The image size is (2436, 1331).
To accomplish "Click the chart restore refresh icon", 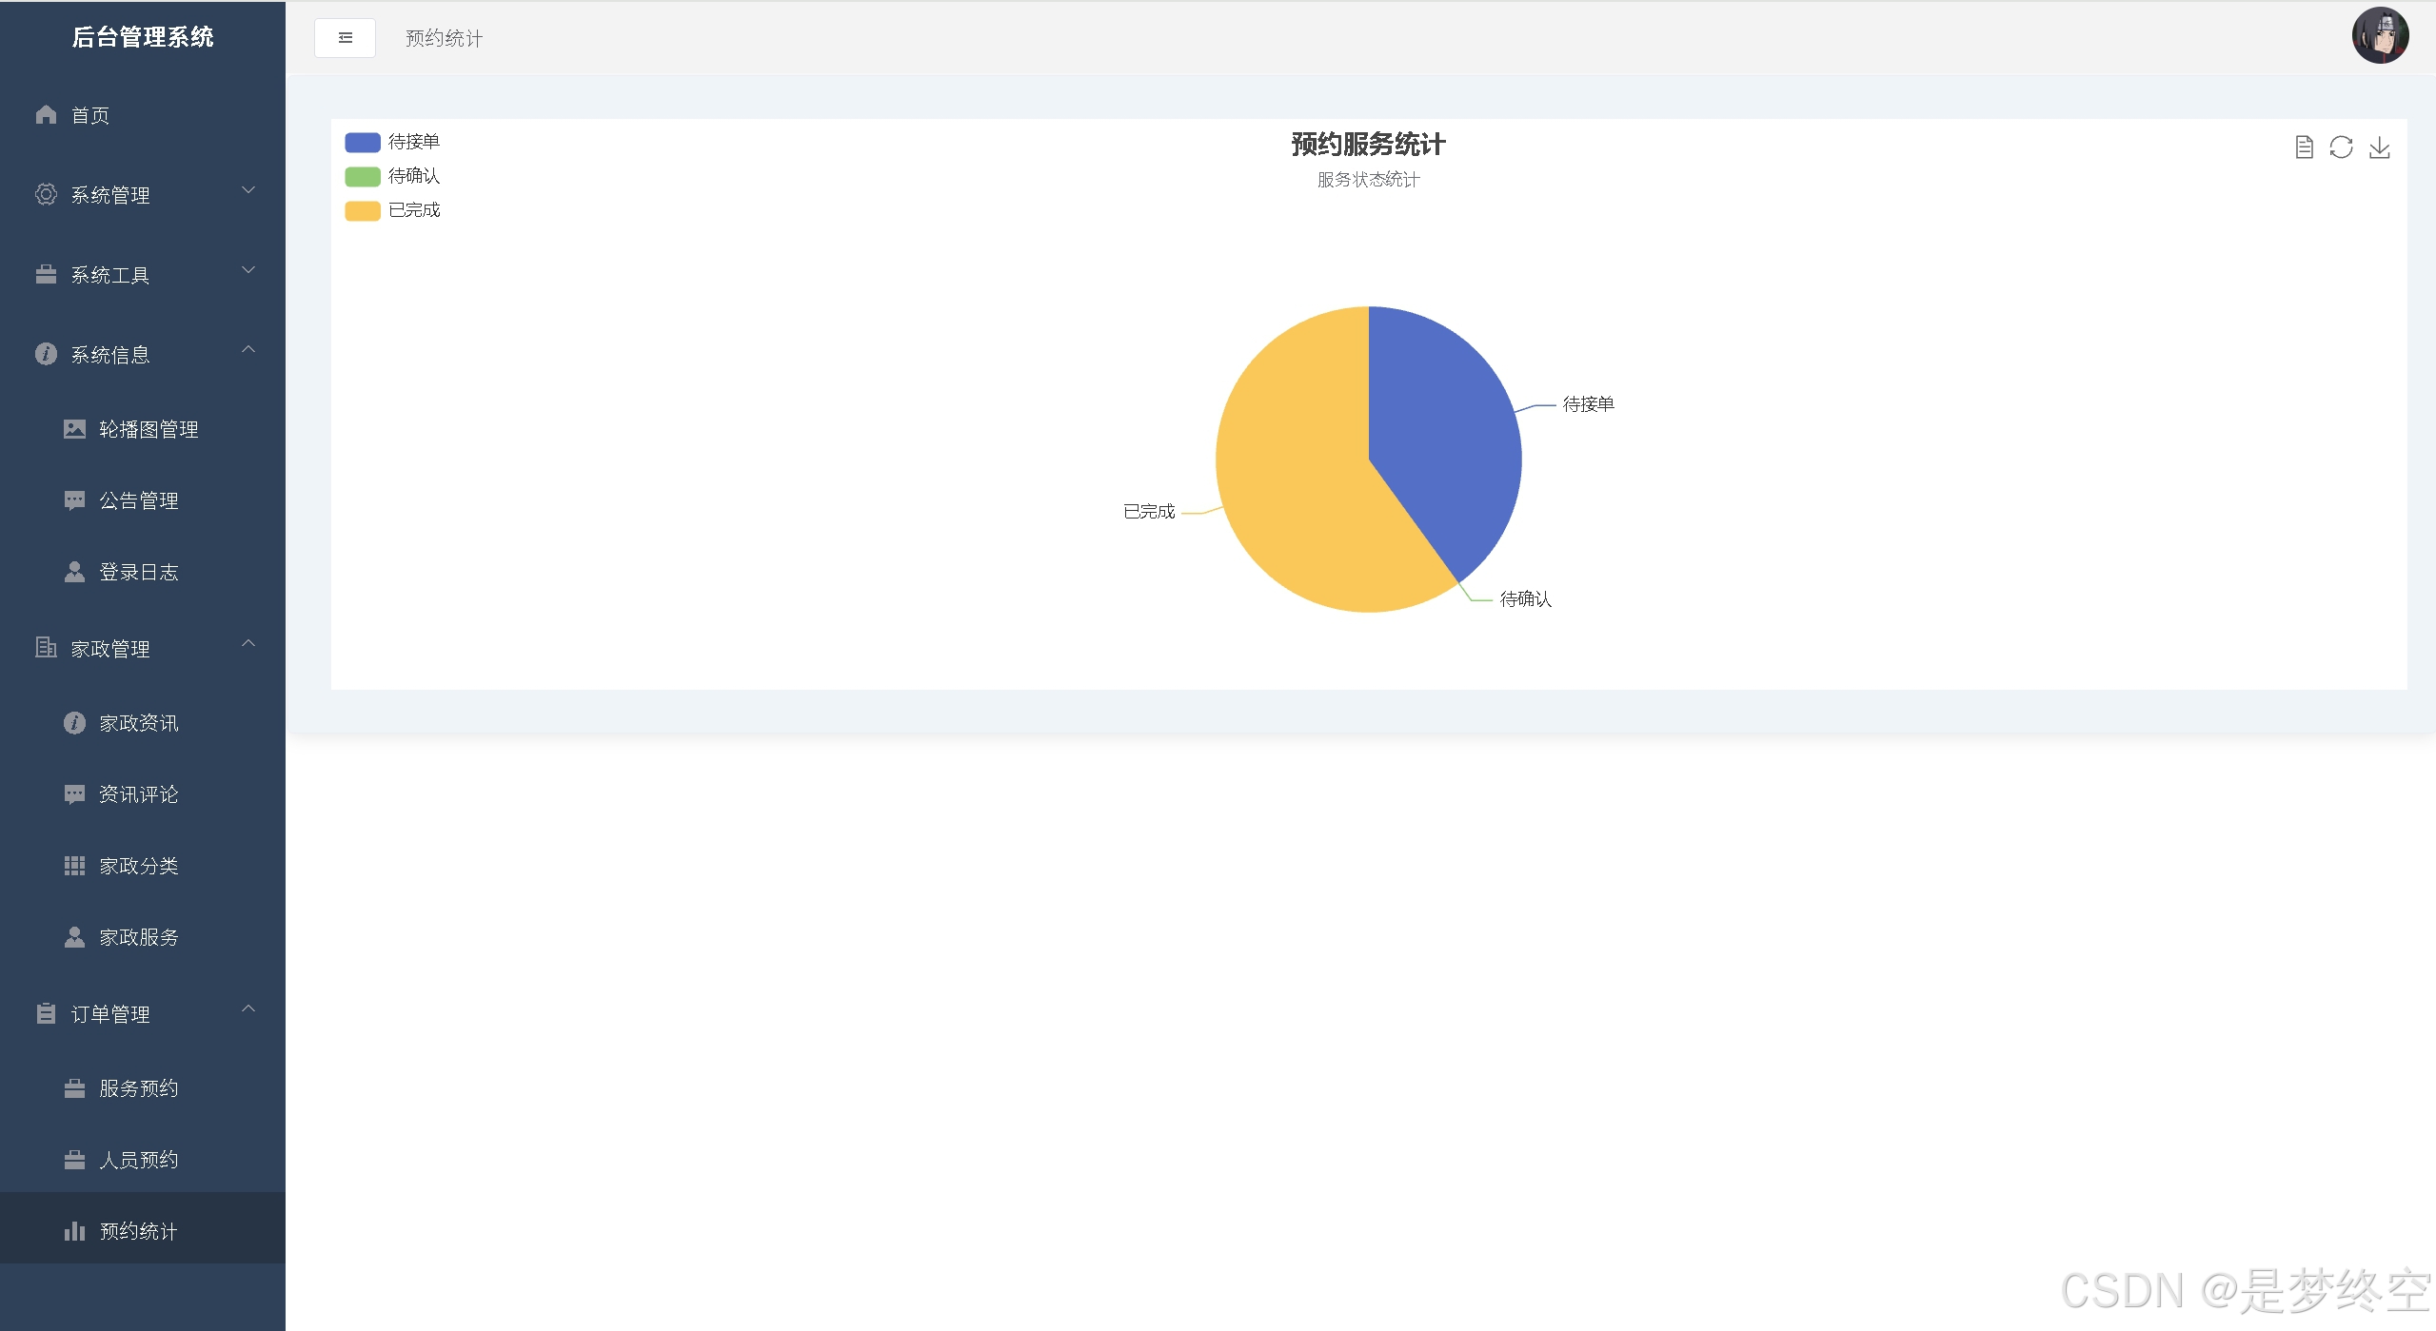I will point(2341,147).
